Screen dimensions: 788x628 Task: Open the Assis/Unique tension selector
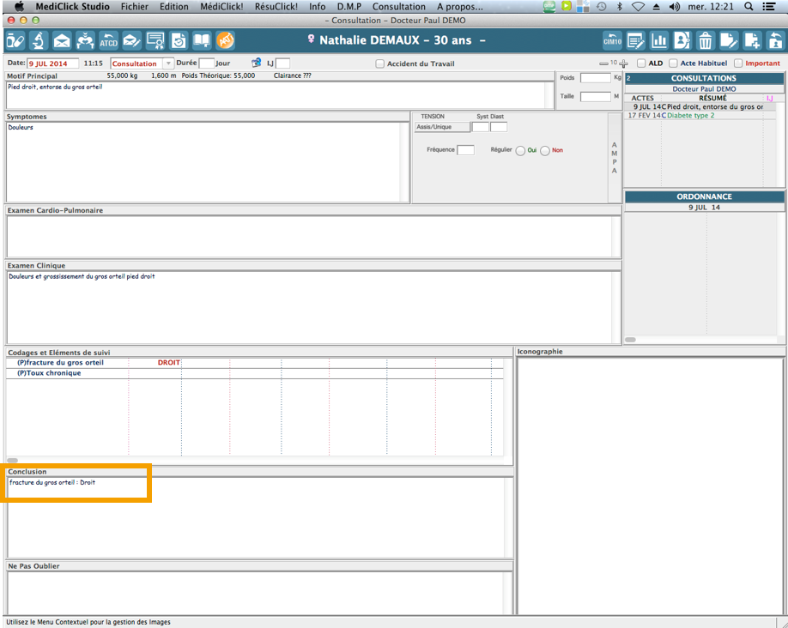point(442,127)
